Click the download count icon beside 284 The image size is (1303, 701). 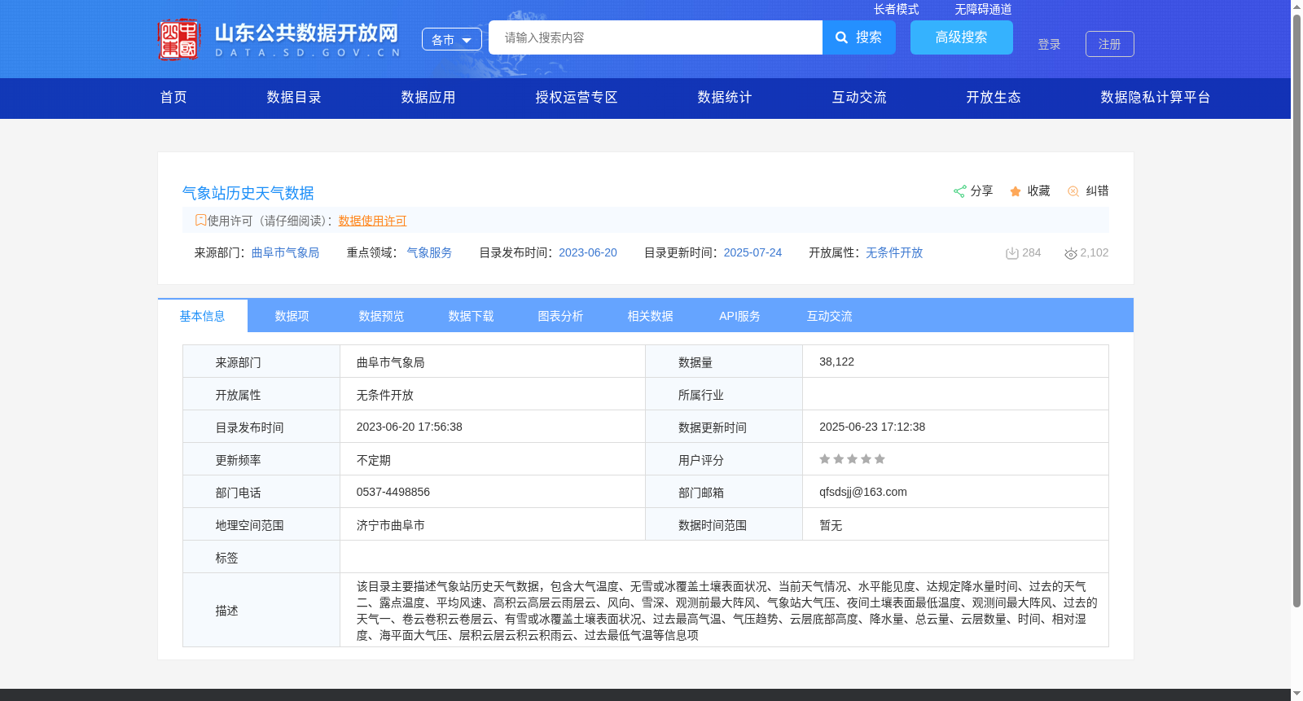tap(1012, 253)
